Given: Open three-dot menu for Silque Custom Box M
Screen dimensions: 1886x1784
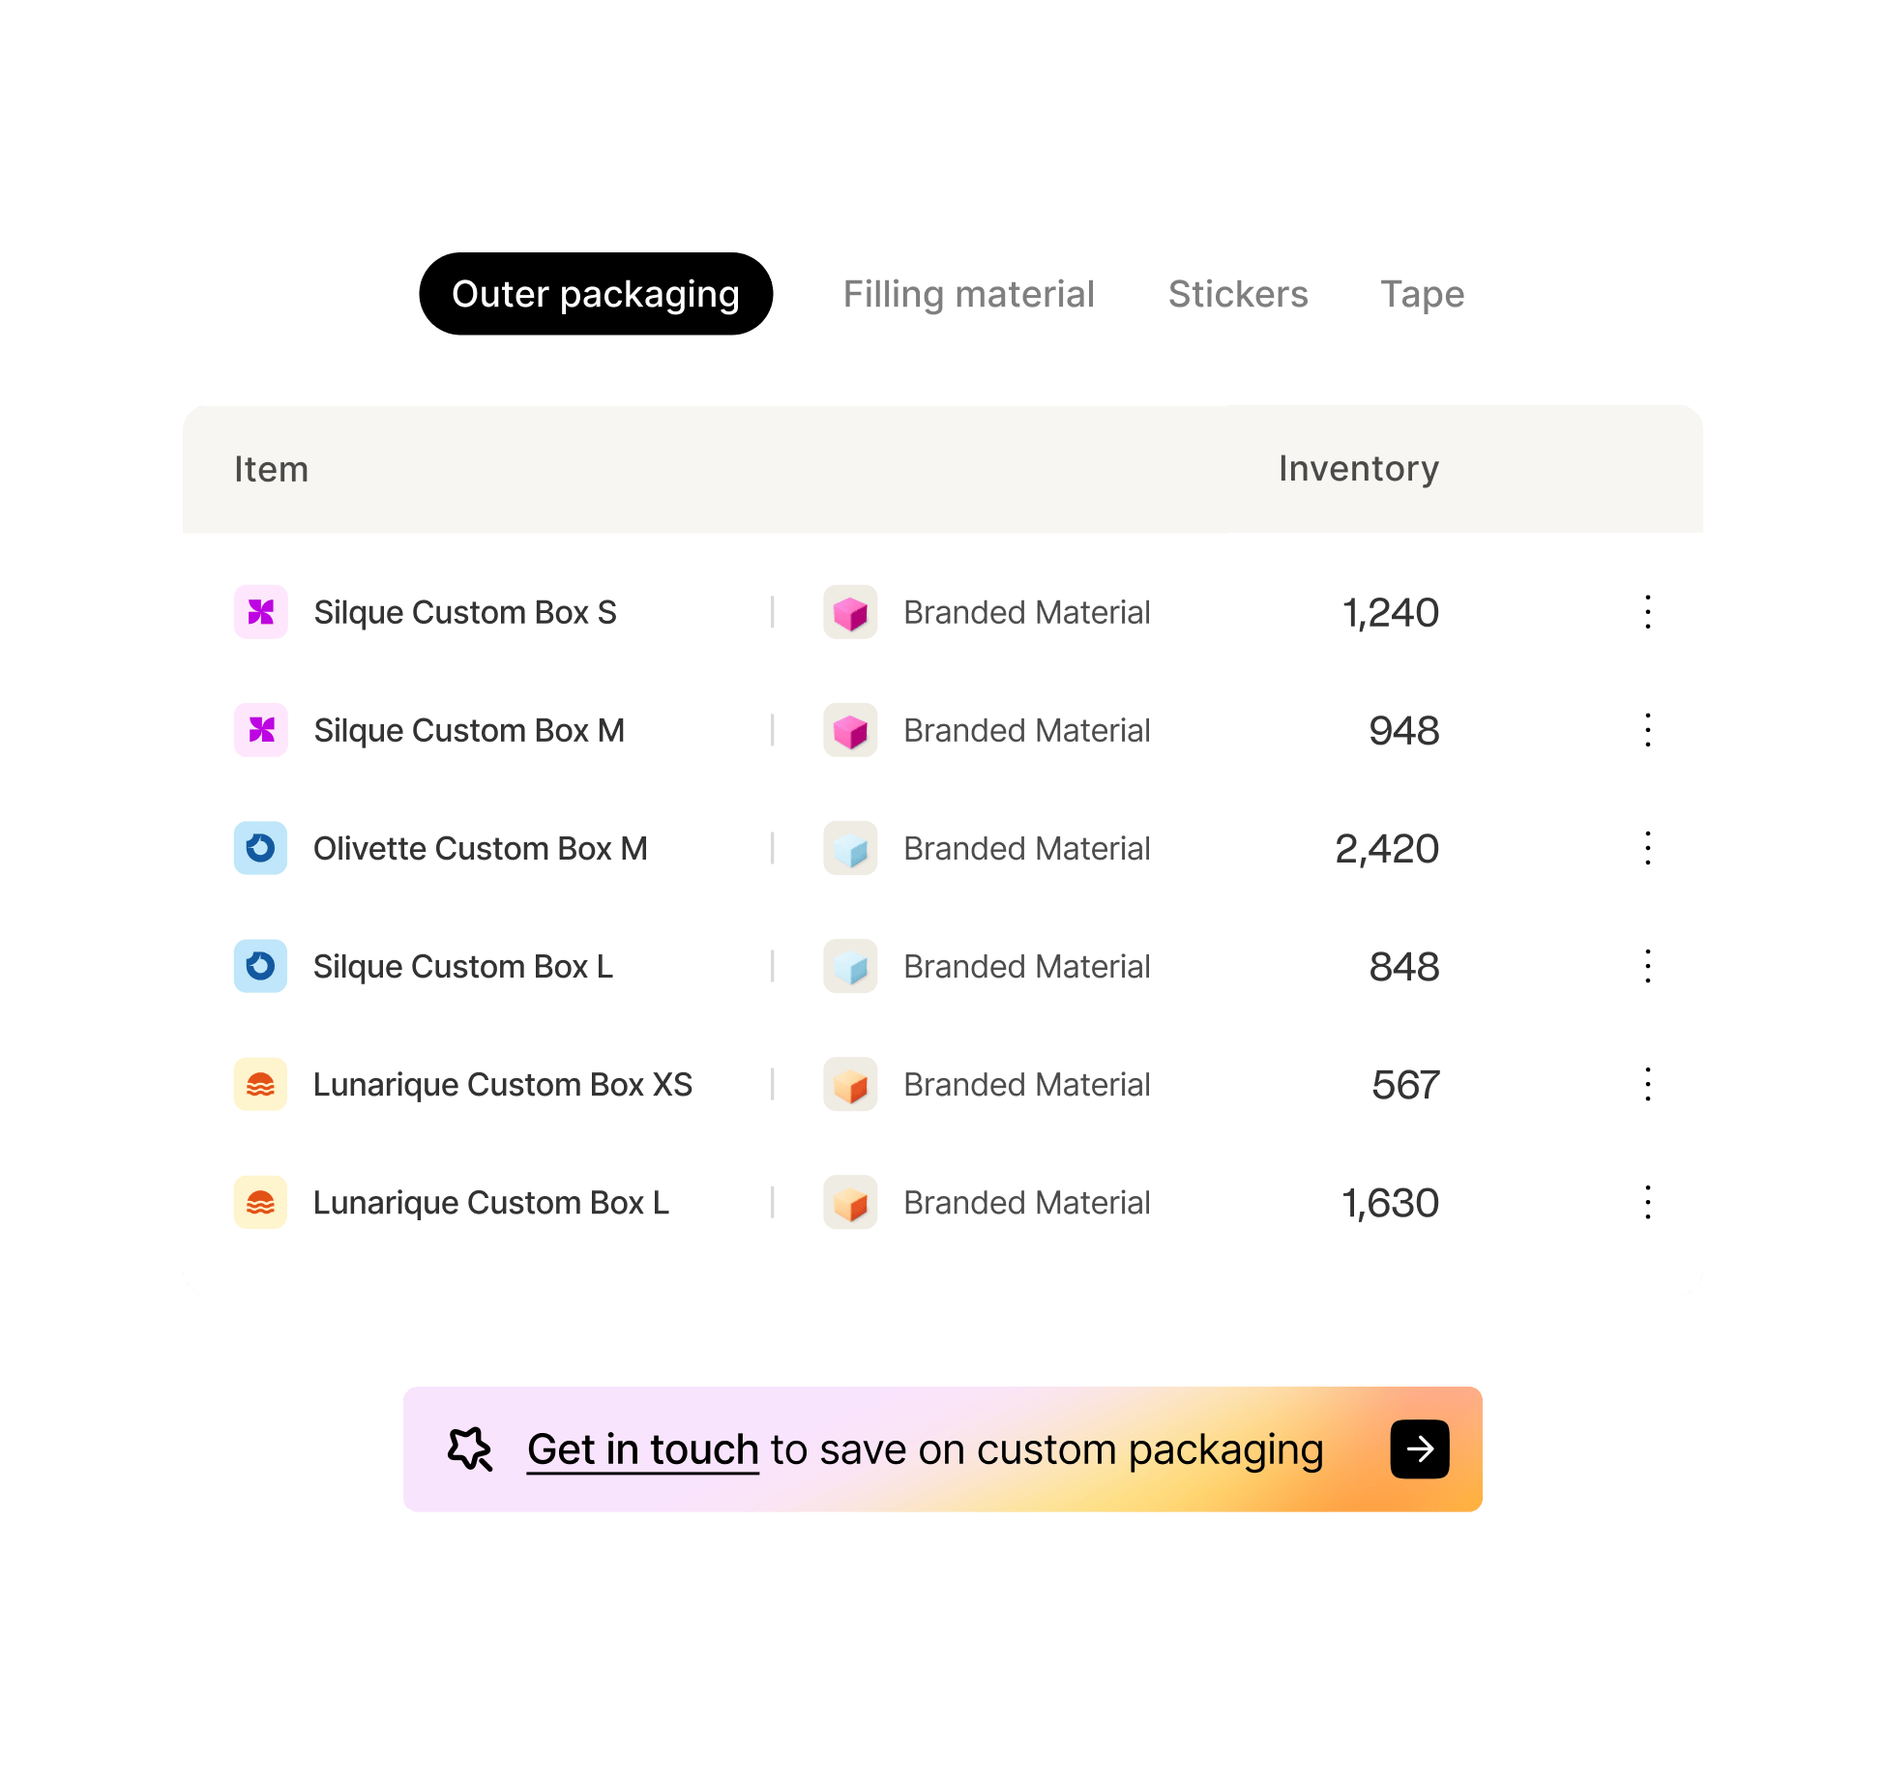Looking at the screenshot, I should 1647,730.
